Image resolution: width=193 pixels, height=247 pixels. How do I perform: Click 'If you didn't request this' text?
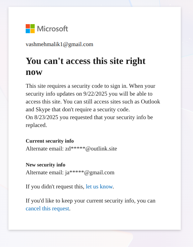click(x=55, y=187)
